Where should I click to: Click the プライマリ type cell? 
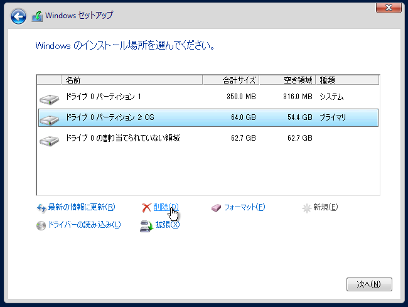coord(333,117)
